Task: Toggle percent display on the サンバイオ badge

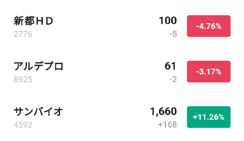Action: [x=209, y=117]
